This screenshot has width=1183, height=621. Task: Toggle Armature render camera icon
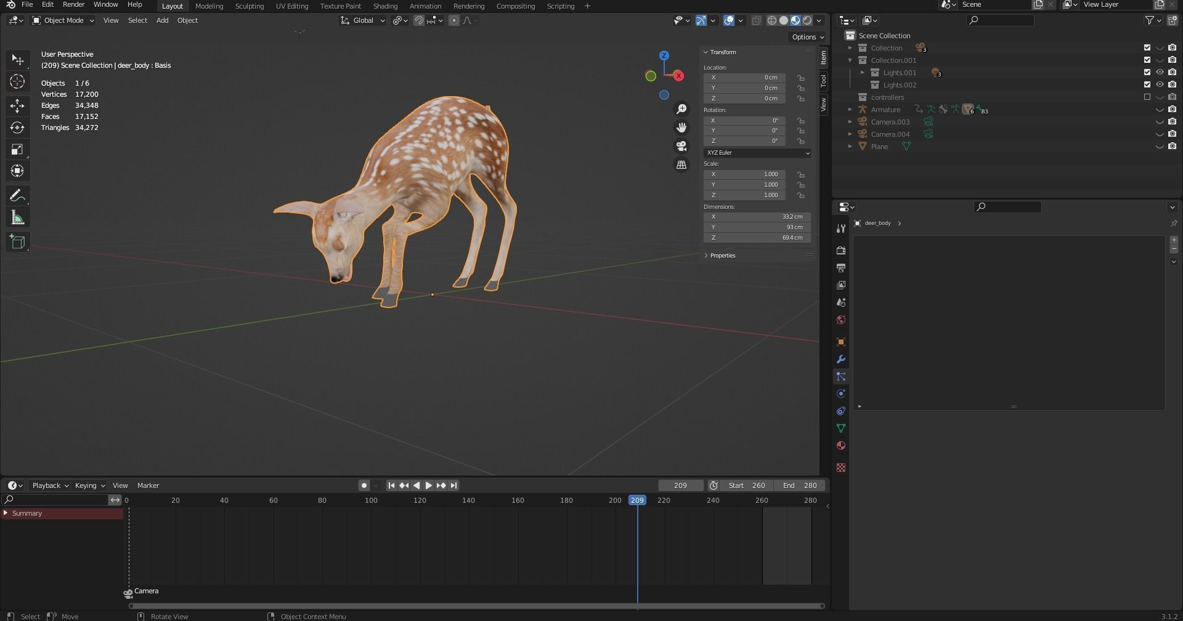(1172, 109)
